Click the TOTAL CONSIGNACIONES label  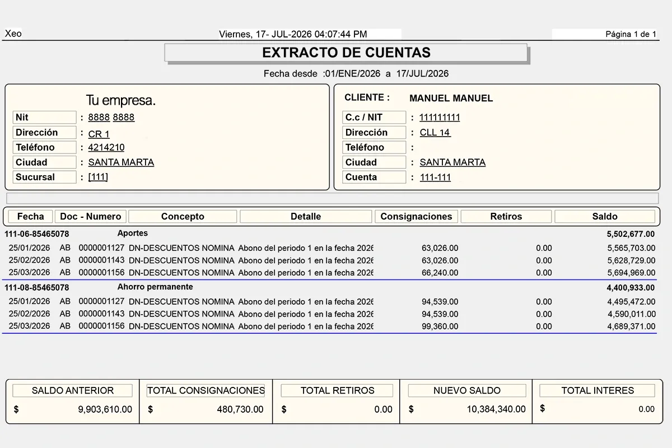click(206, 391)
